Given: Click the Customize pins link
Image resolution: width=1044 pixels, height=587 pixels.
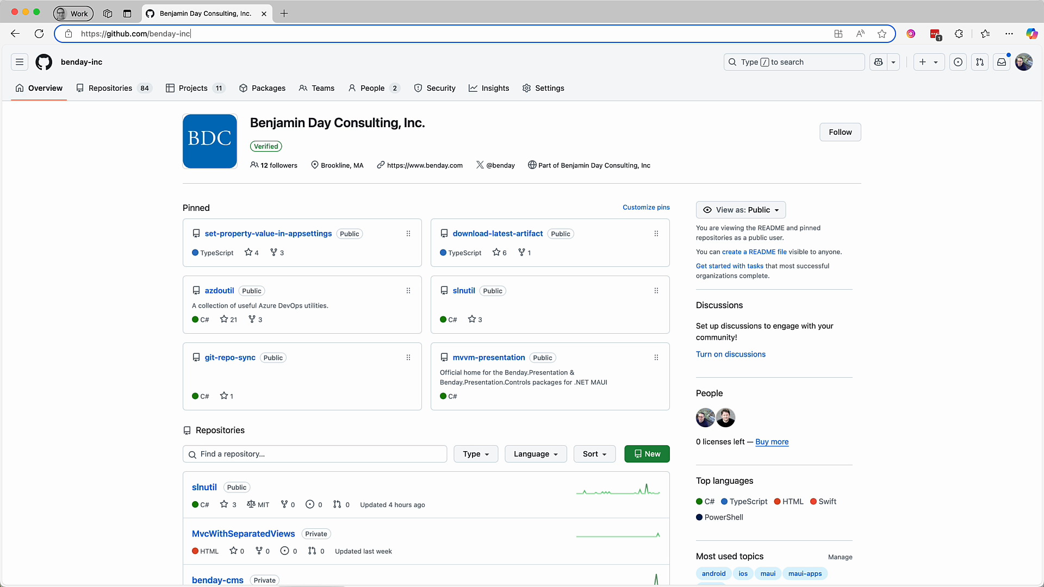Looking at the screenshot, I should [x=646, y=207].
